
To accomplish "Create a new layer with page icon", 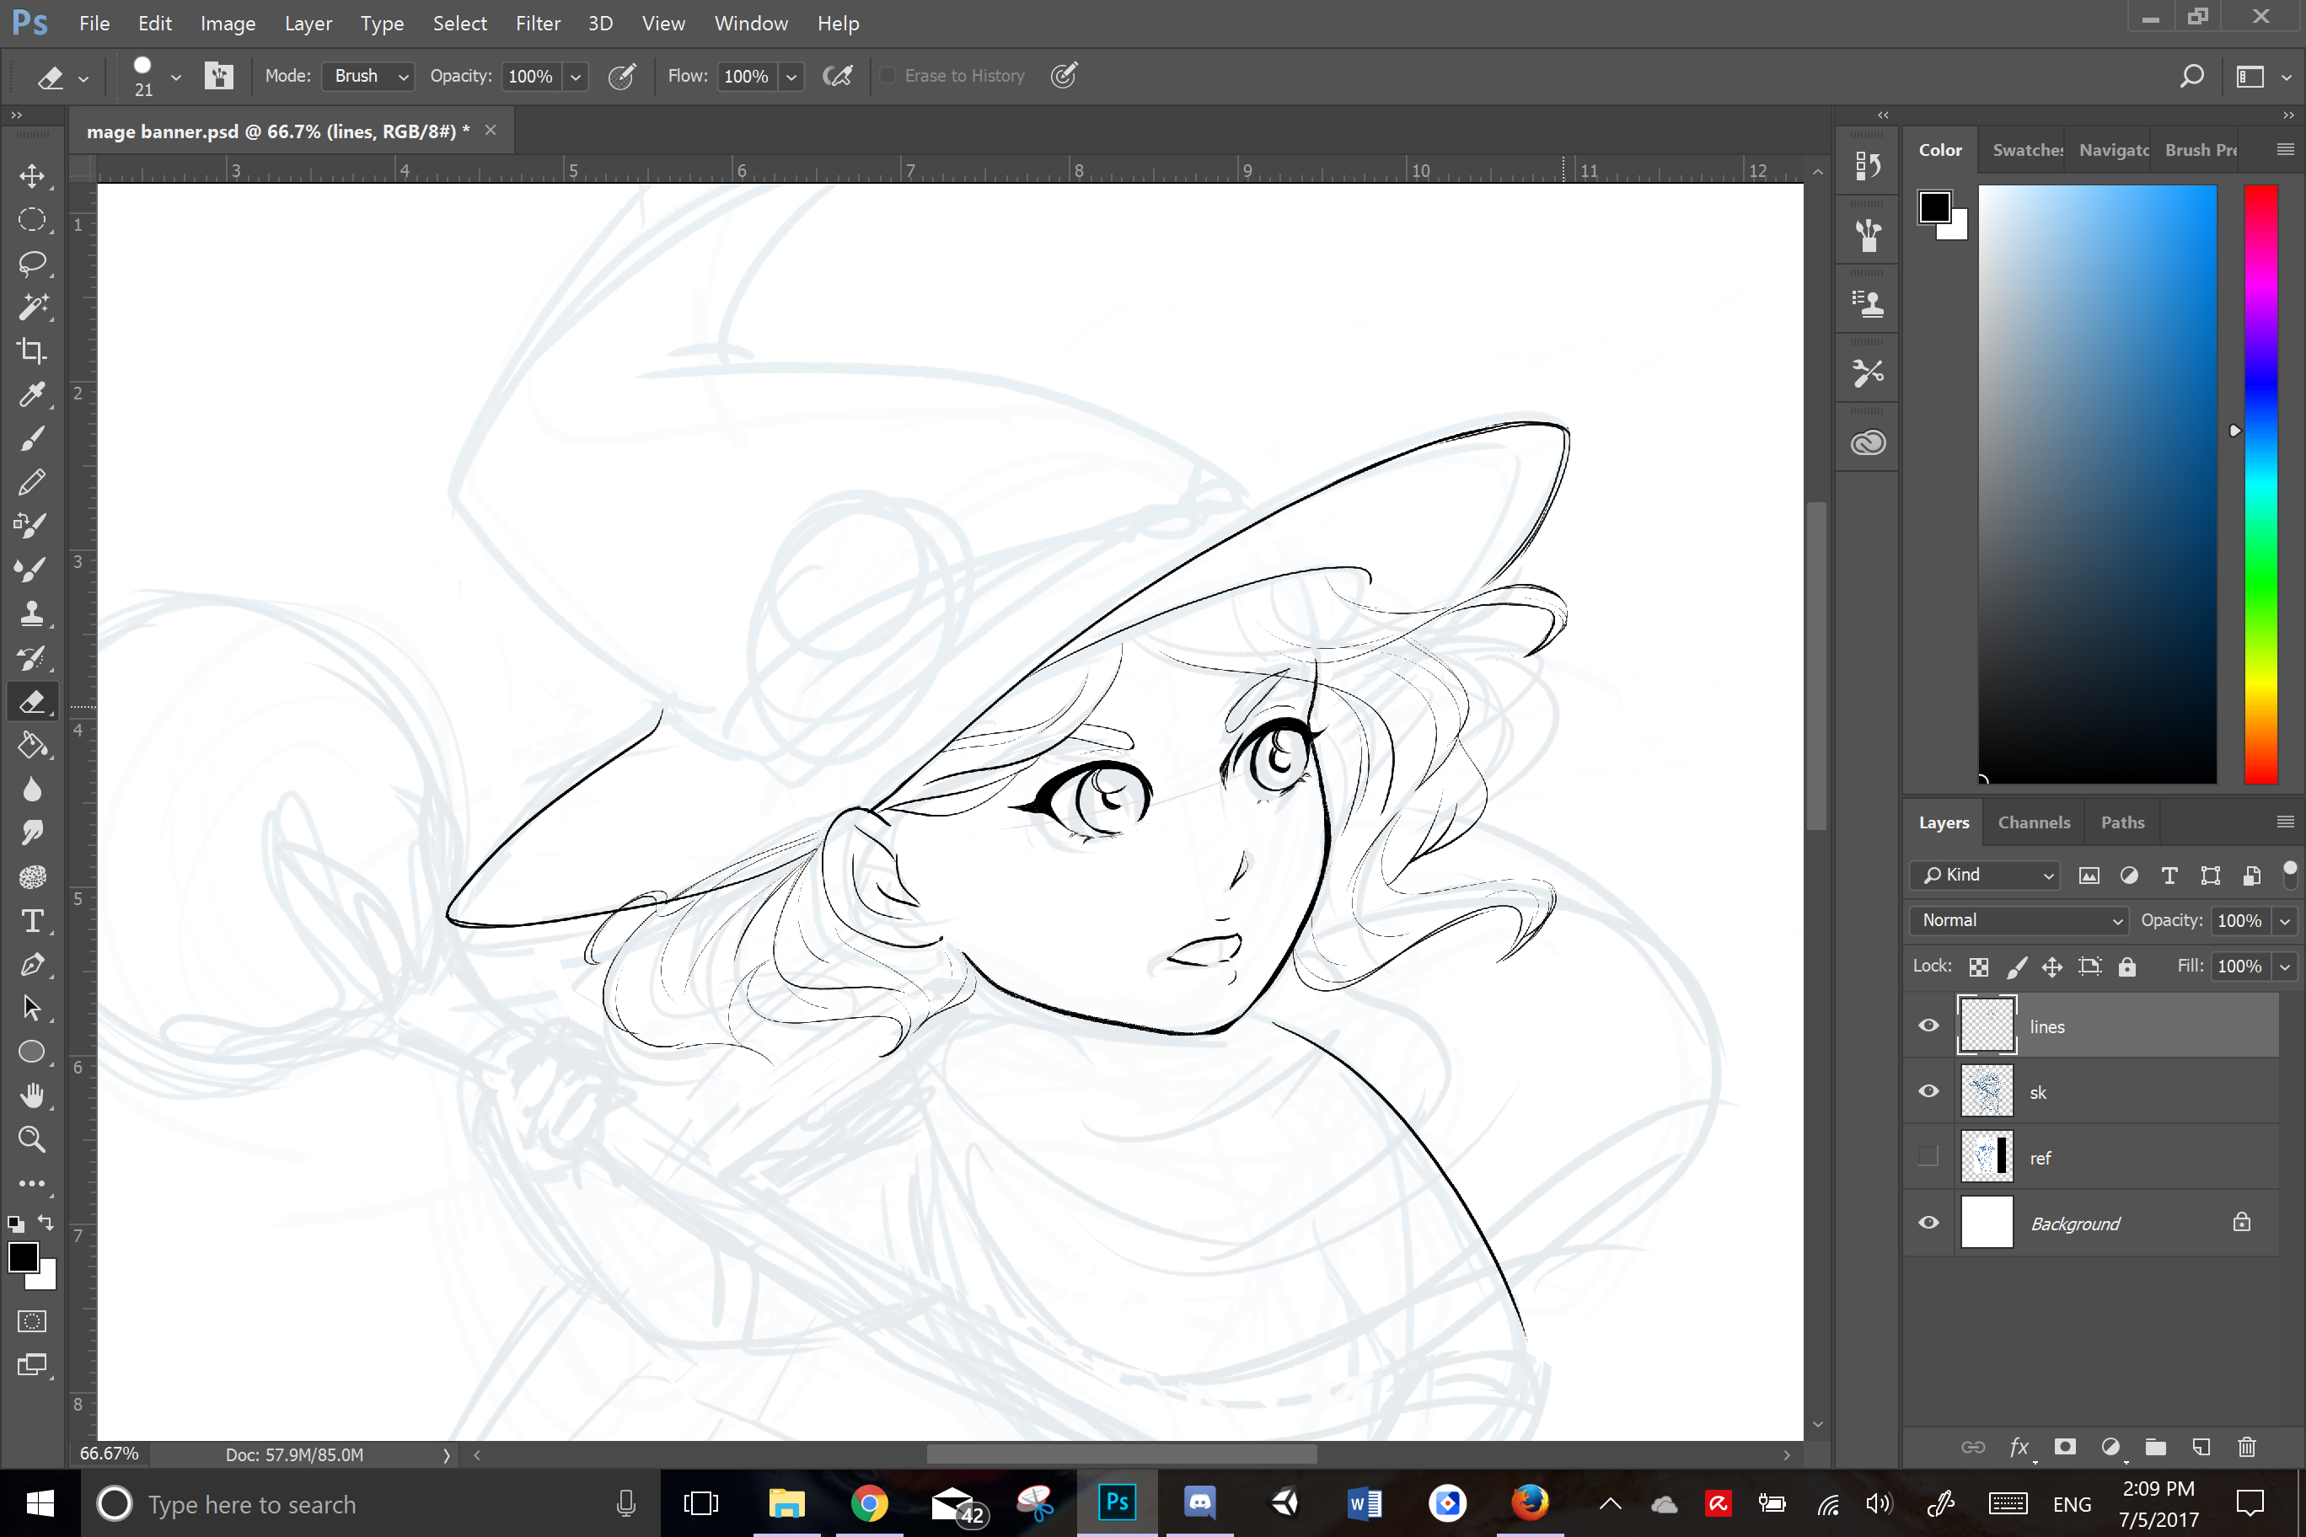I will point(2202,1447).
